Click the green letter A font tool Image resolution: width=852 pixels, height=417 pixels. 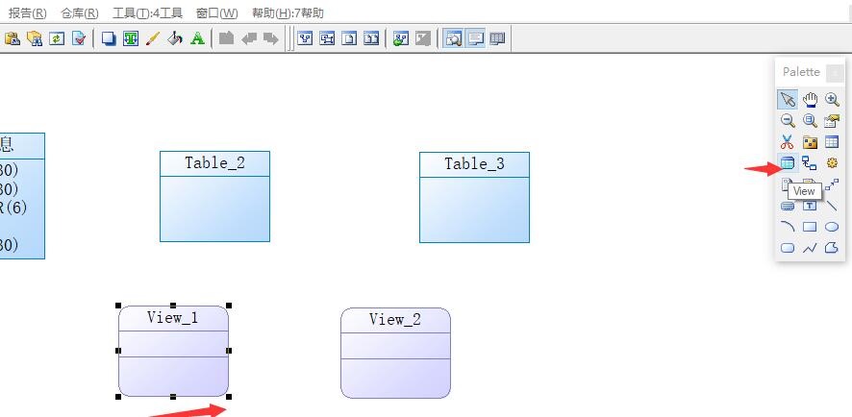tap(197, 38)
